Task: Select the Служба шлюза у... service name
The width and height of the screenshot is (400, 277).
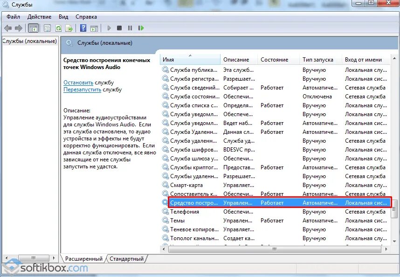Action: click(194, 159)
